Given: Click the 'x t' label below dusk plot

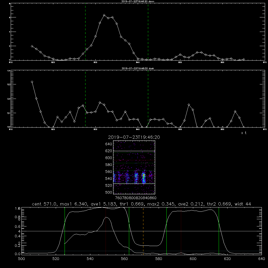Looking at the screenshot, I should (x=244, y=133).
